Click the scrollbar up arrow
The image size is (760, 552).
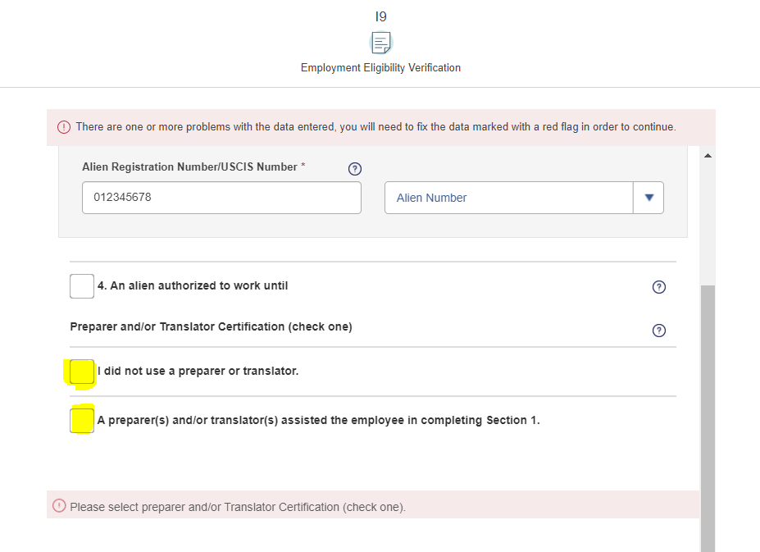tap(708, 155)
